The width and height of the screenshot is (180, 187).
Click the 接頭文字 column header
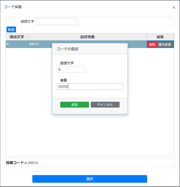tap(17, 37)
